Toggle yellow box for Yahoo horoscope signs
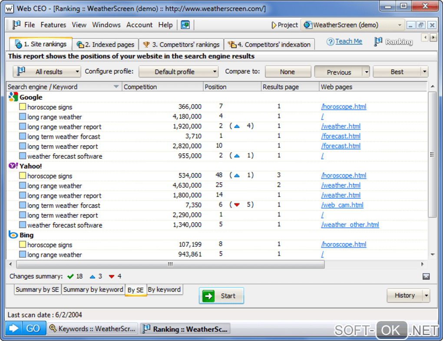 click(x=23, y=176)
